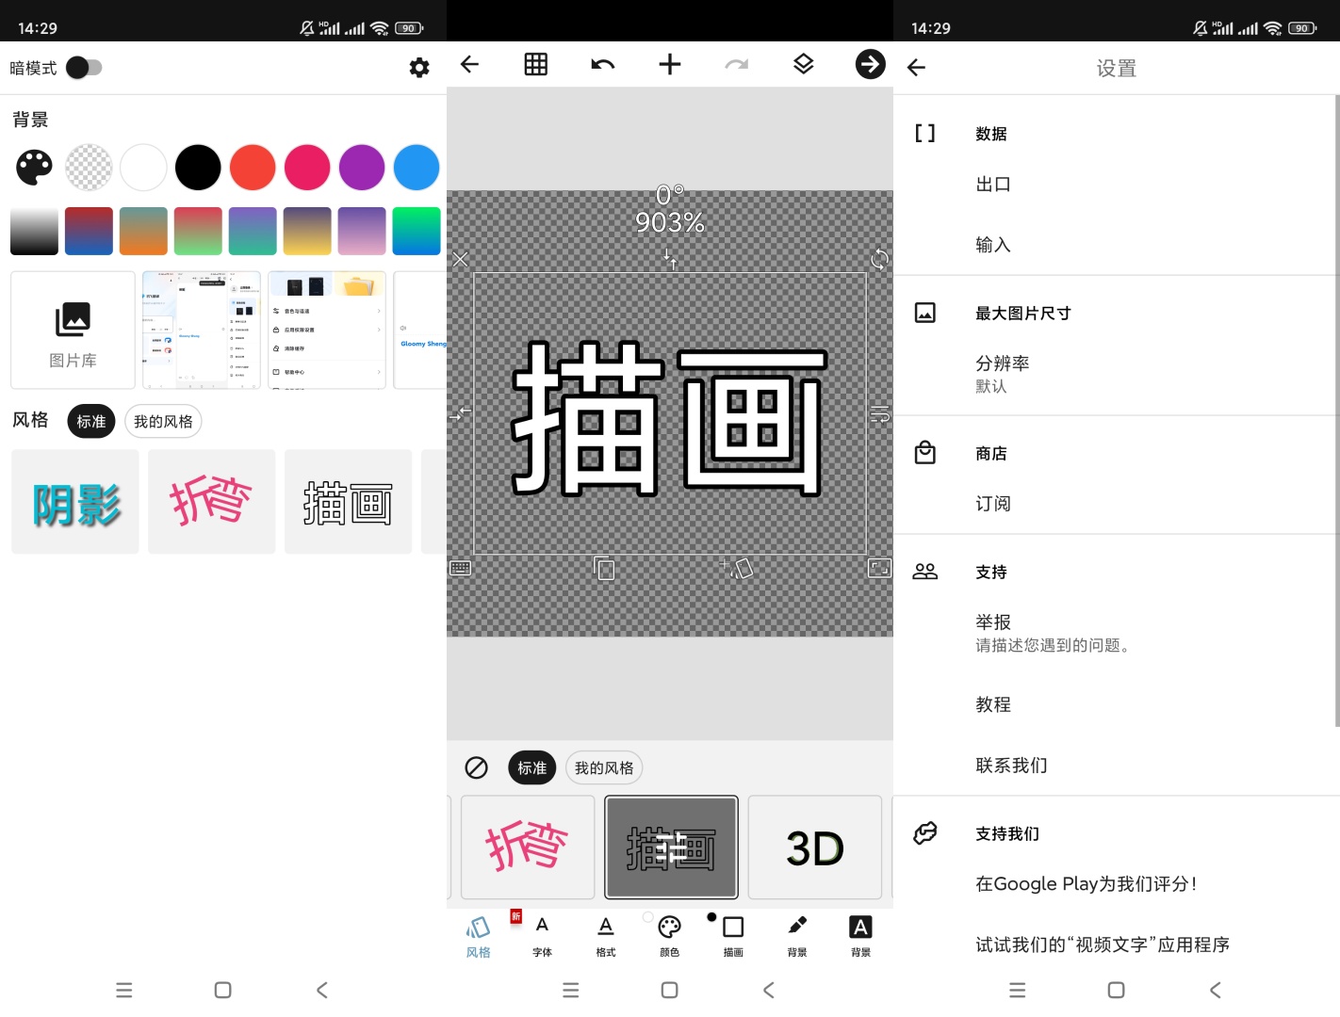
Task: Proceed with the circled forward arrow
Action: coord(870,64)
